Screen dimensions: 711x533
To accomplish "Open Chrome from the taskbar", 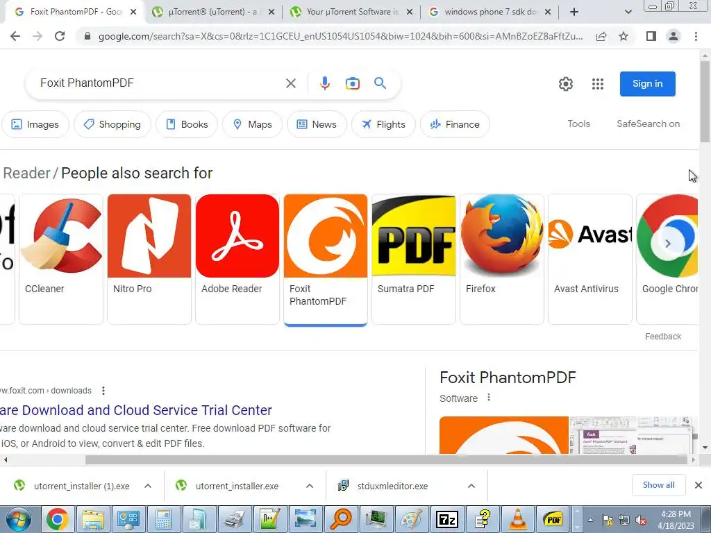I will click(58, 519).
